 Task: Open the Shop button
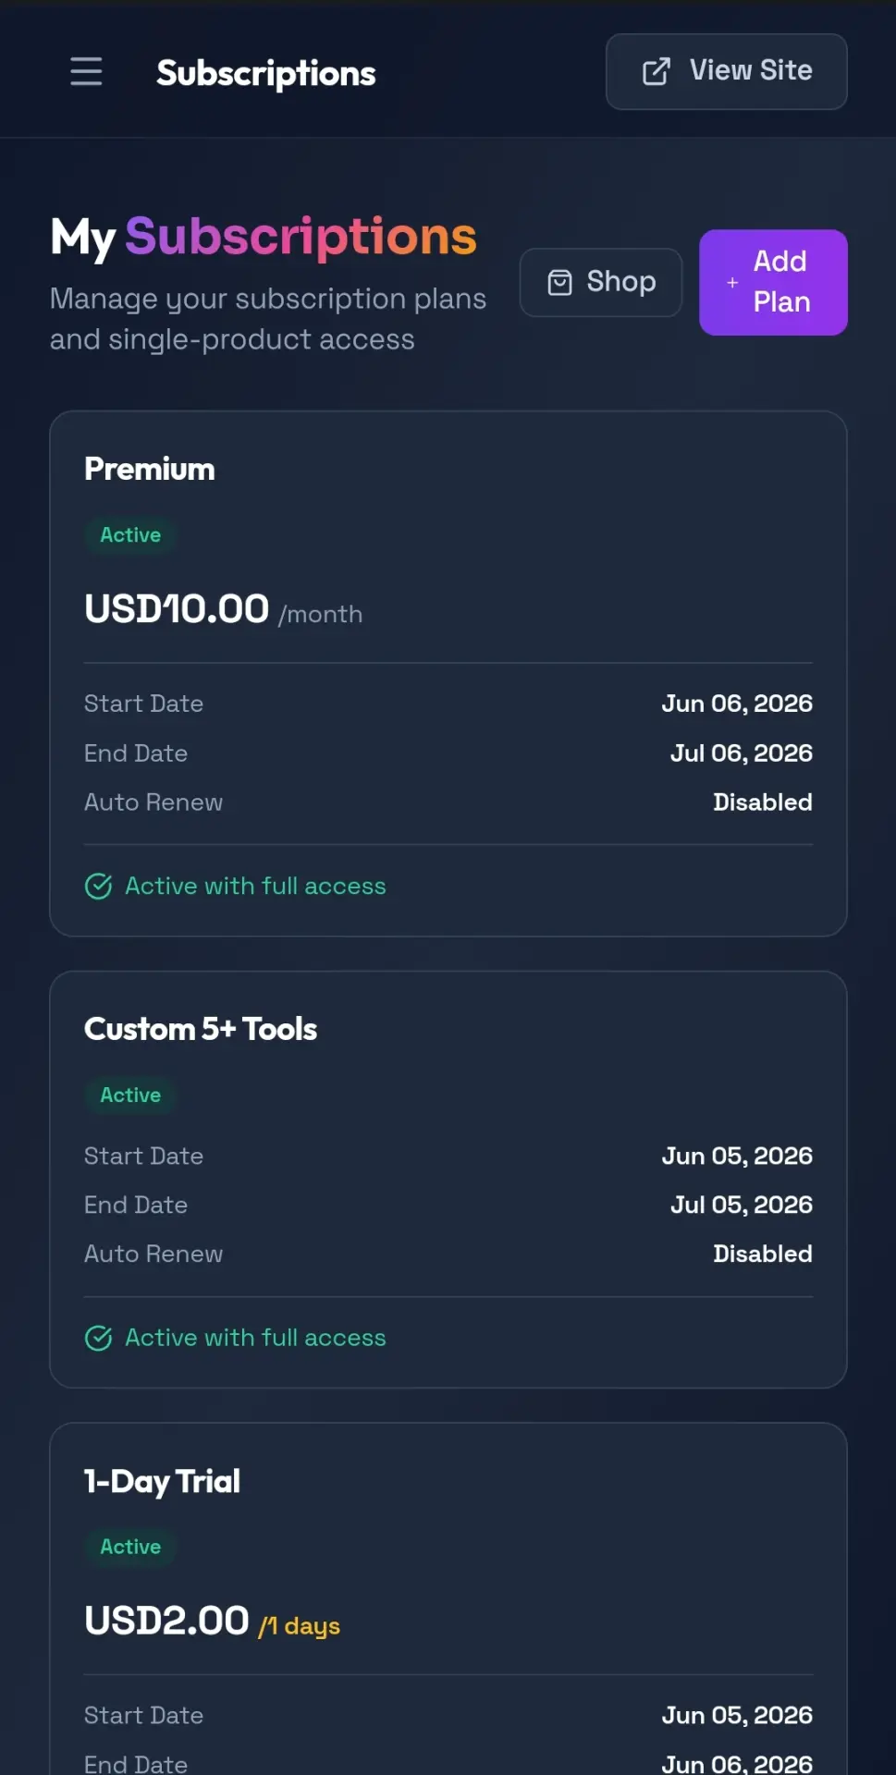click(x=600, y=282)
